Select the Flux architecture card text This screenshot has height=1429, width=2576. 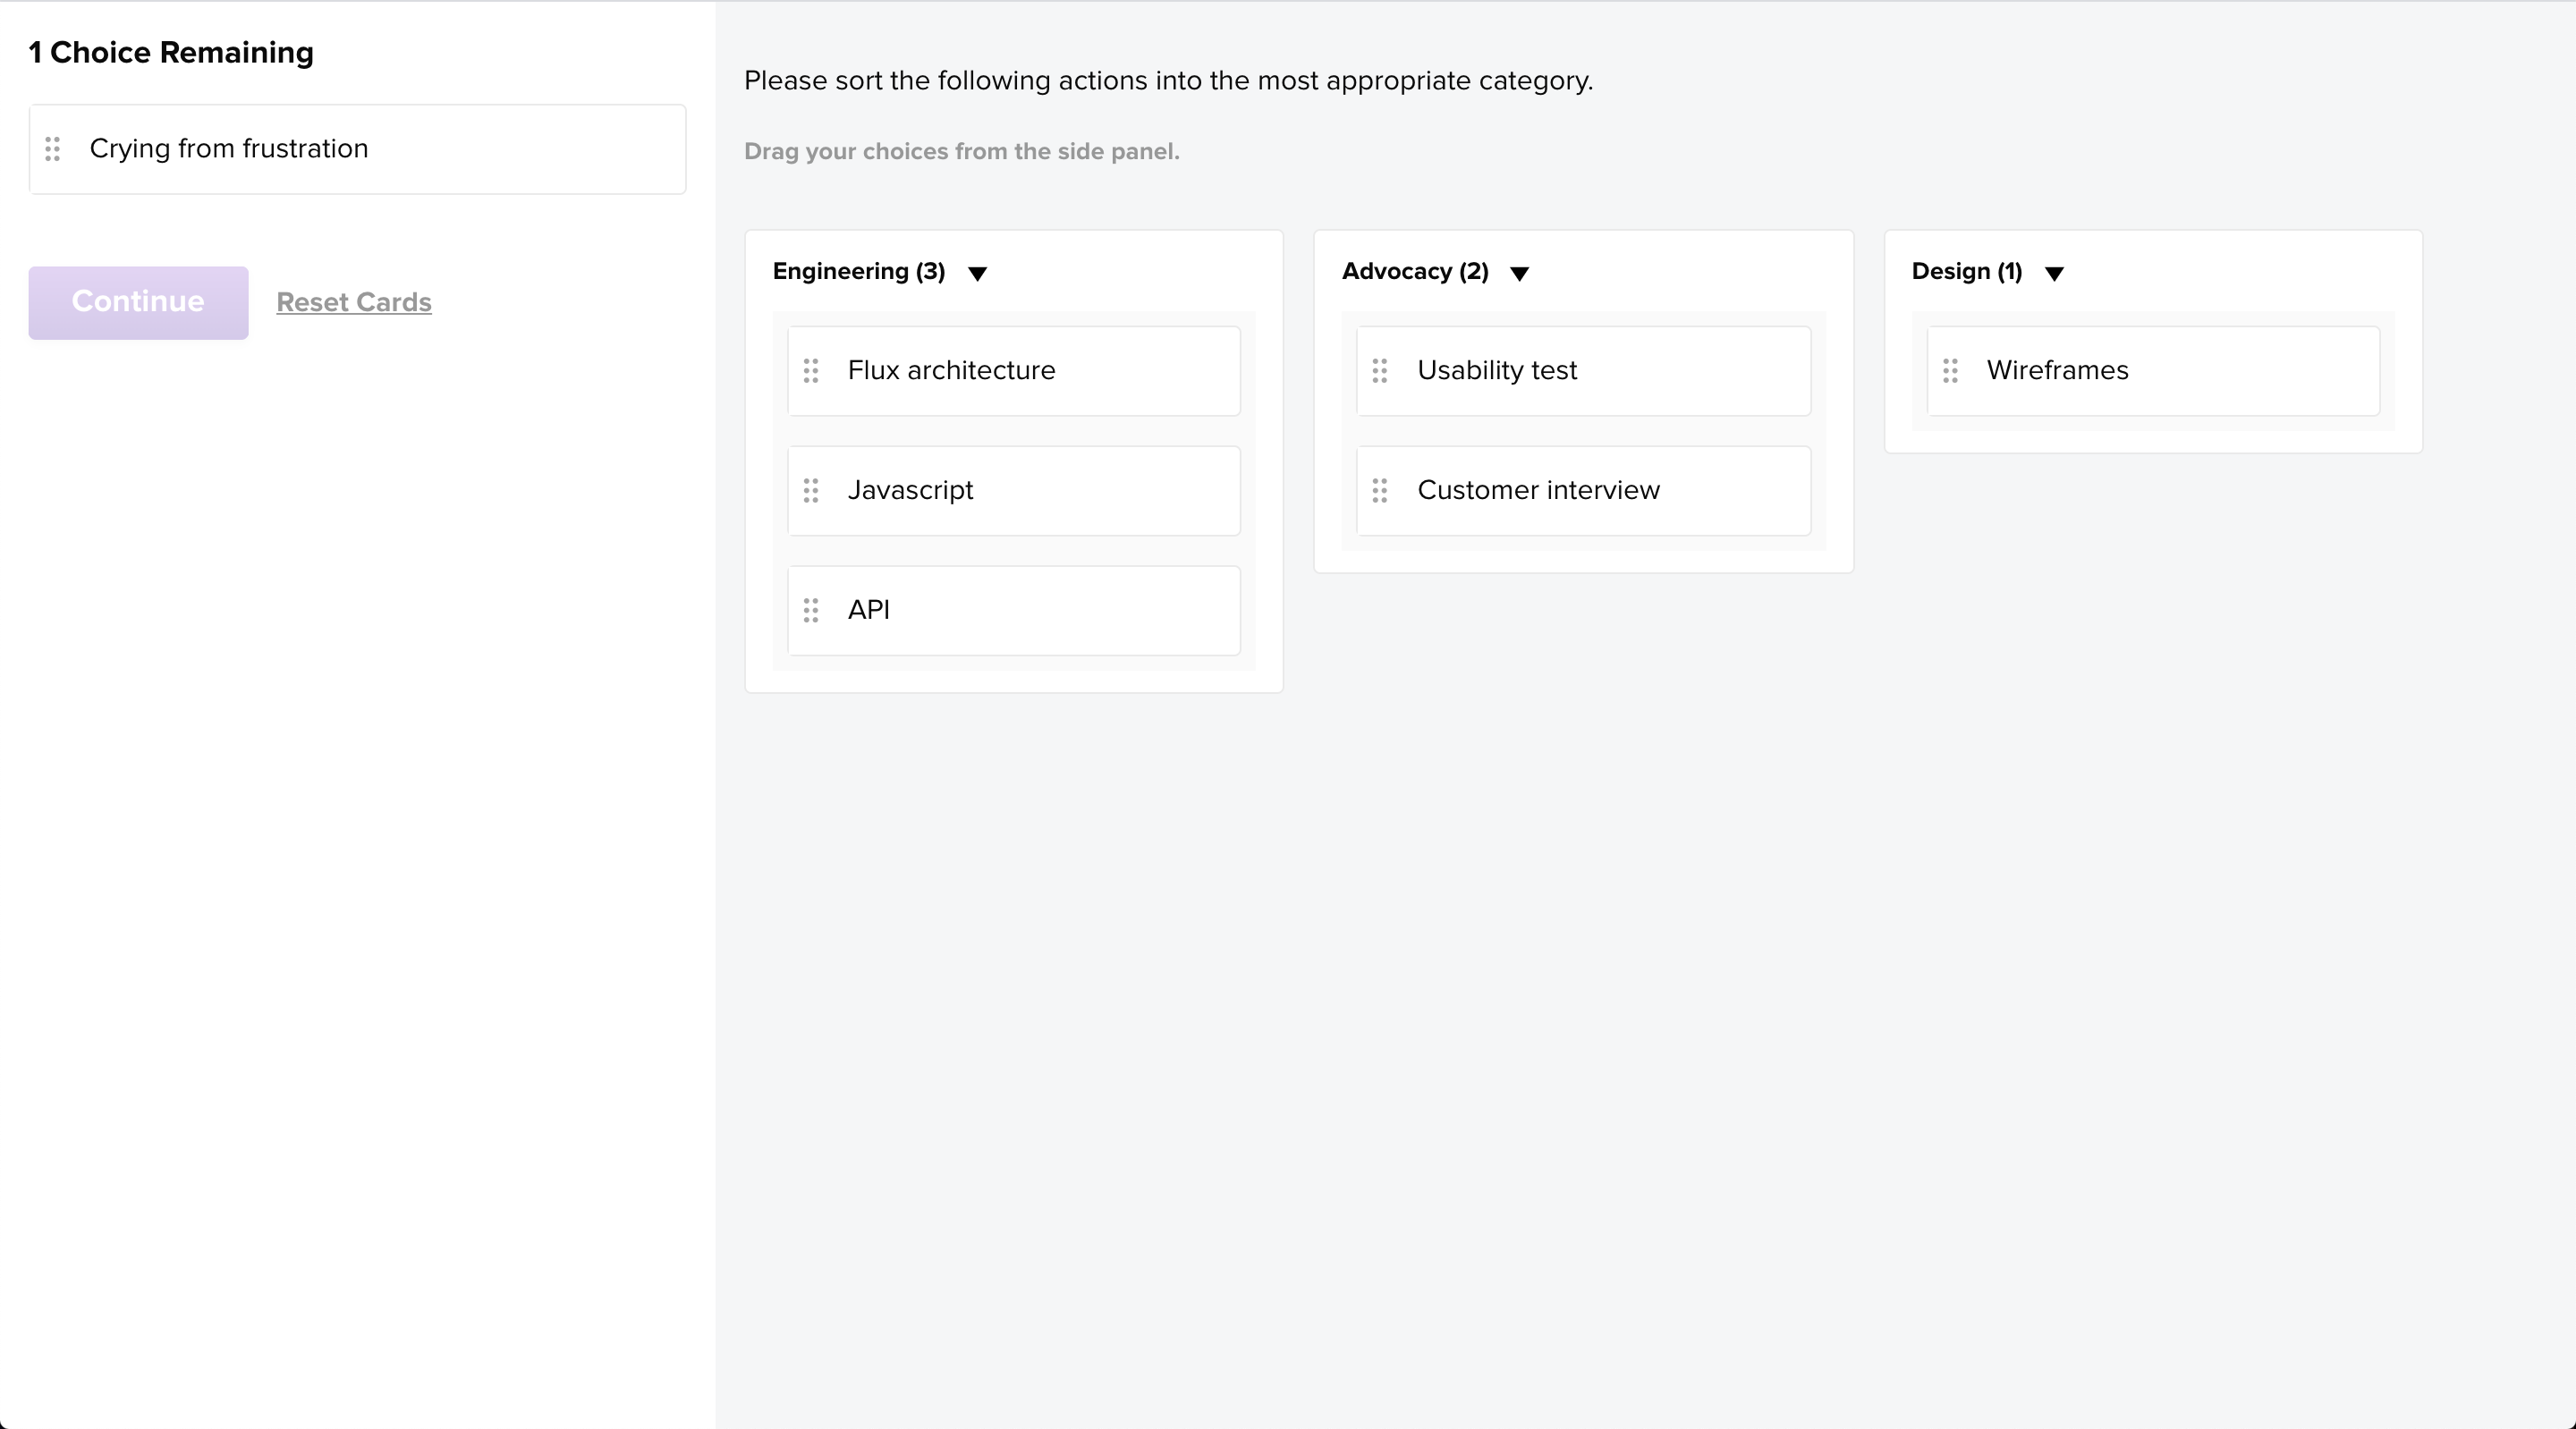coord(951,371)
